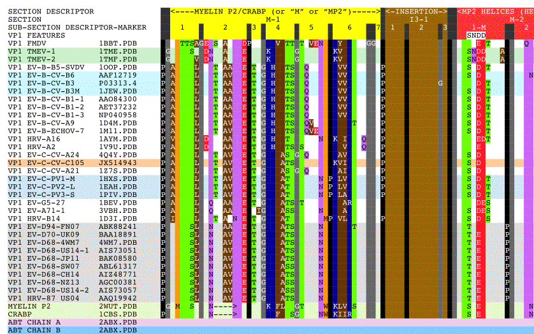Select accession 1Z7S.PDB
Image resolution: width=534 pixels, height=334 pixels.
(118, 170)
